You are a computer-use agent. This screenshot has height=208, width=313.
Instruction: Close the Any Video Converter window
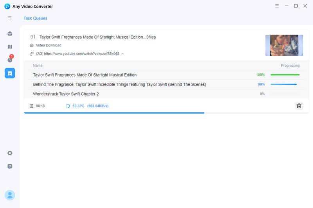point(305,6)
